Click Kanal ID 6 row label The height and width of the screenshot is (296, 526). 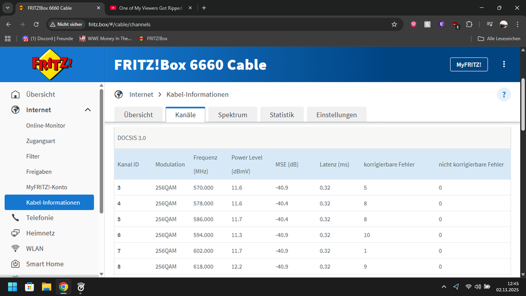pos(119,235)
